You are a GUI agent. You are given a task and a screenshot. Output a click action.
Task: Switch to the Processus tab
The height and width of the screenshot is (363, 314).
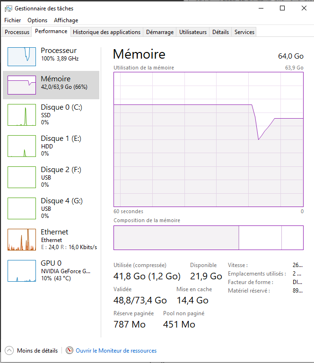pos(17,32)
